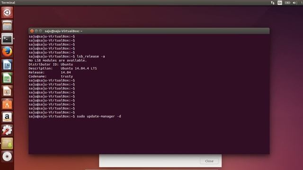Open the sound volume indicator

pyautogui.click(x=294, y=3)
